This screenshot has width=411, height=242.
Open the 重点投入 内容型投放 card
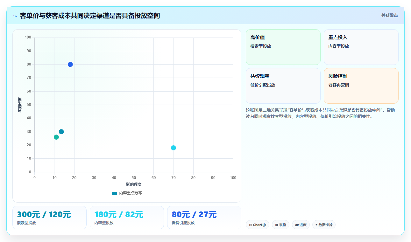click(361, 47)
